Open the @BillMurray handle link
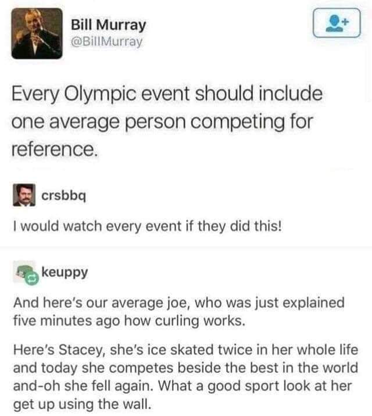Image resolution: width=372 pixels, height=416 pixels. pyautogui.click(x=106, y=41)
